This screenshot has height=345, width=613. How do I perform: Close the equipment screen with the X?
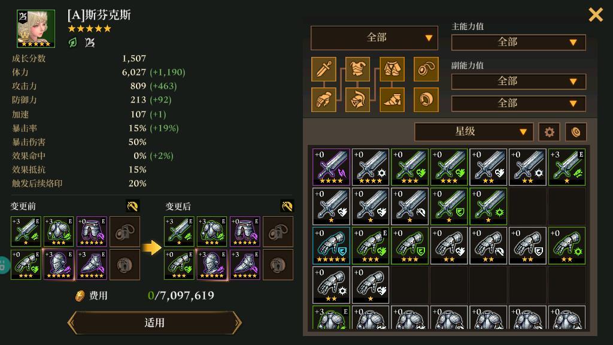click(596, 15)
